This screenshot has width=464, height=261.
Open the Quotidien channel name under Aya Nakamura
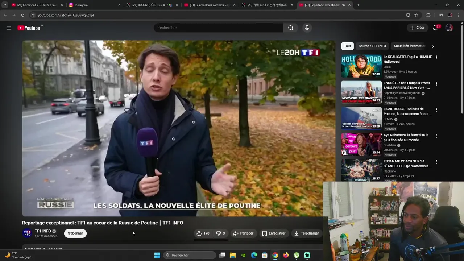(390, 145)
